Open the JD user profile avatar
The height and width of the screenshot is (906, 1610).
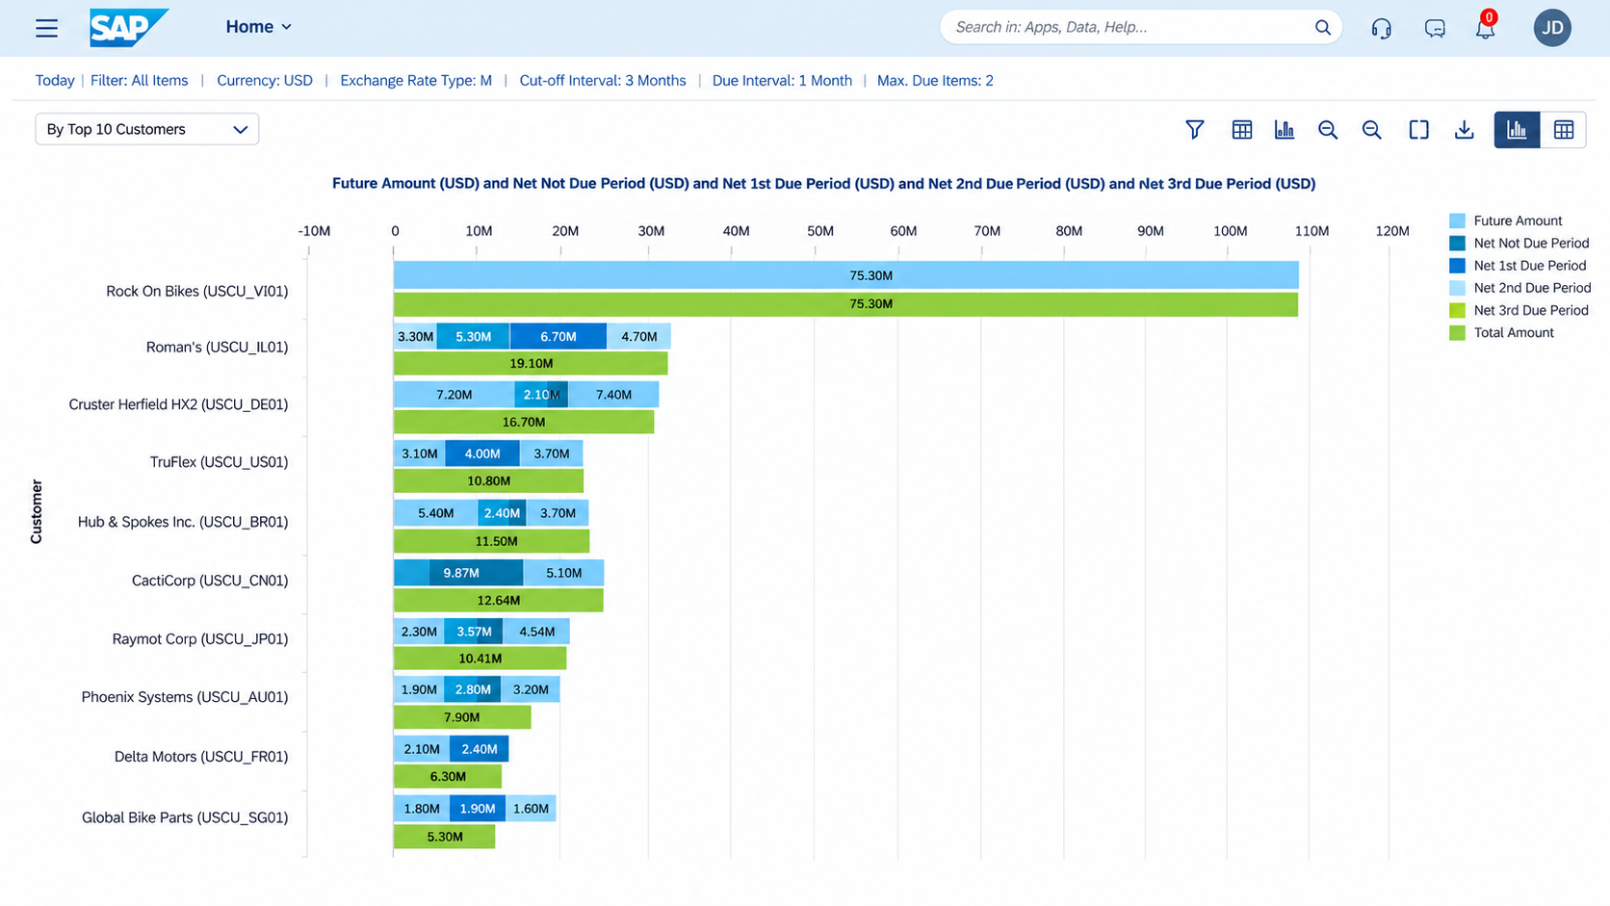(x=1552, y=28)
